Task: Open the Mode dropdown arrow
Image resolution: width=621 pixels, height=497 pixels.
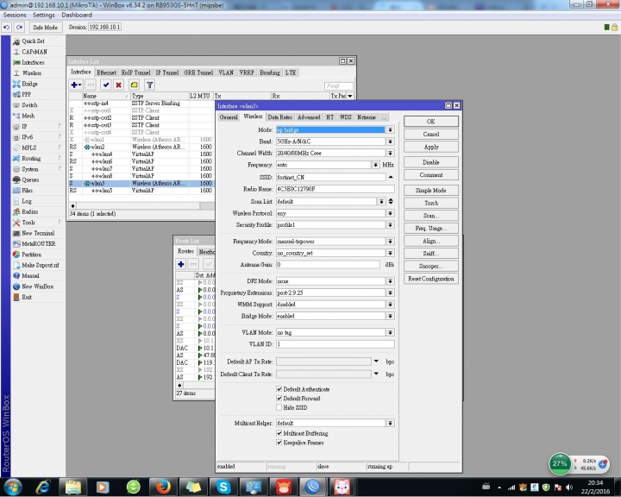Action: point(390,130)
